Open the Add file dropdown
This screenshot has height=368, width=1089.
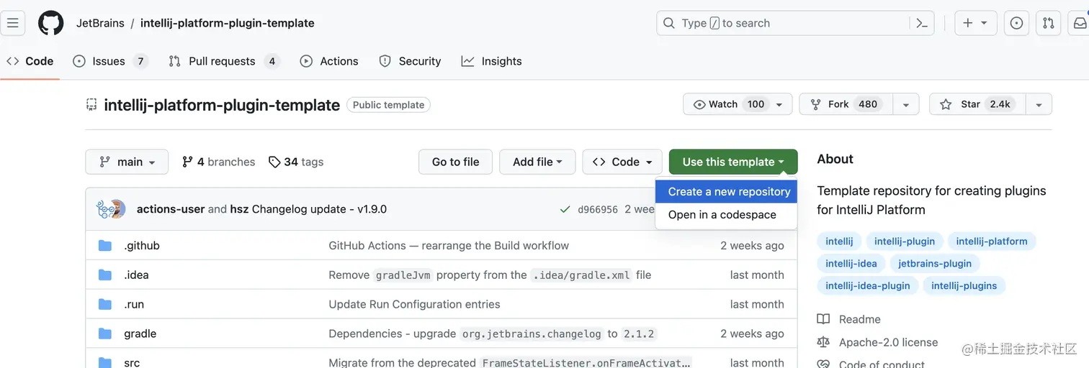[x=537, y=162]
